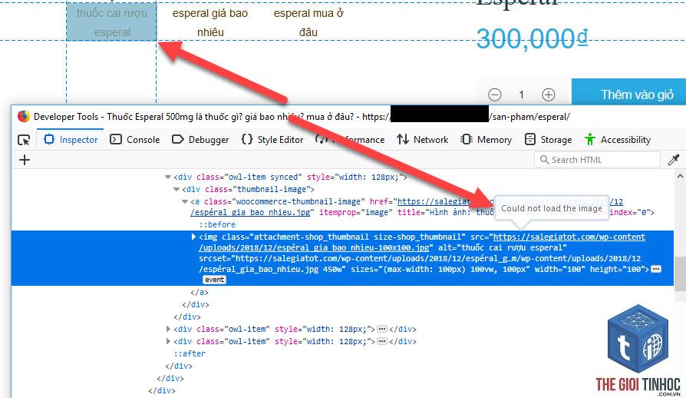The width and height of the screenshot is (686, 398).
Task: Click the Network arrows icon
Action: (403, 139)
